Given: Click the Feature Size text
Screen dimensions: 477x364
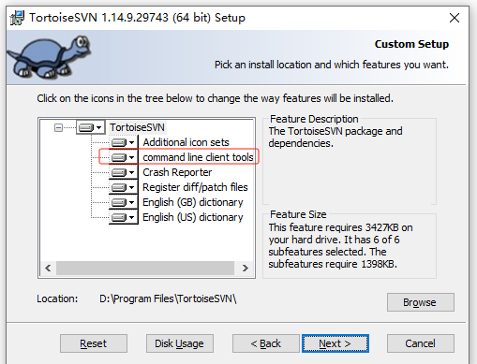Looking at the screenshot, I should coord(341,246).
